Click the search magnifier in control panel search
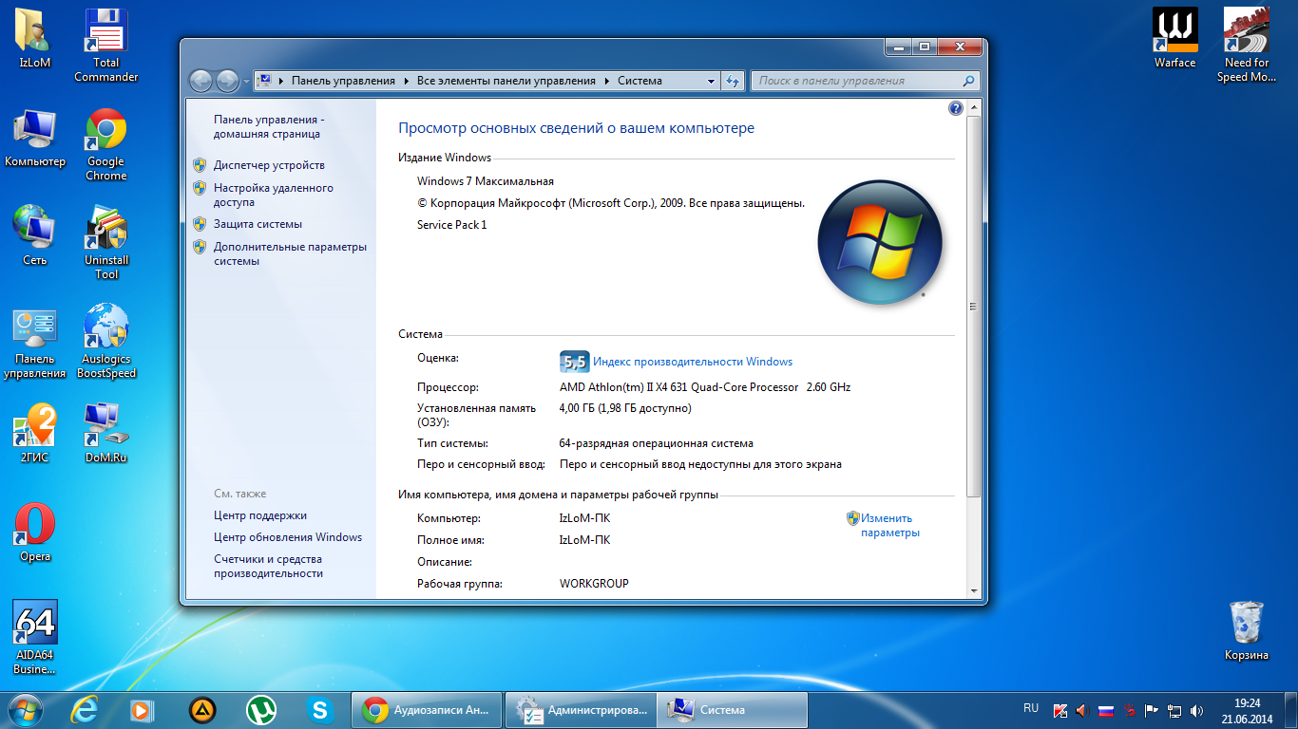 coord(968,81)
